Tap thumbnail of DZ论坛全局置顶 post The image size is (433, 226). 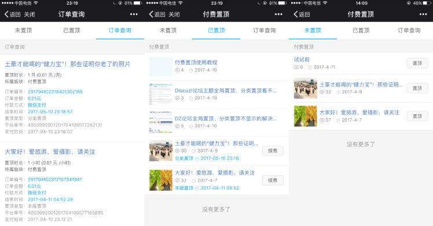[161, 122]
